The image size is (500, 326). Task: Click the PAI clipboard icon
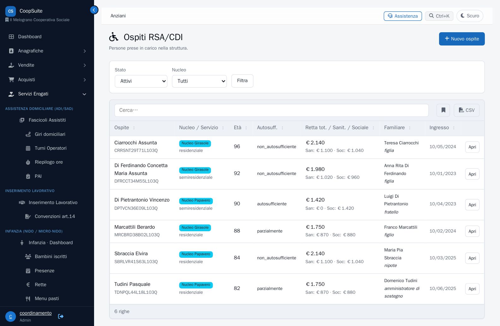tap(28, 176)
